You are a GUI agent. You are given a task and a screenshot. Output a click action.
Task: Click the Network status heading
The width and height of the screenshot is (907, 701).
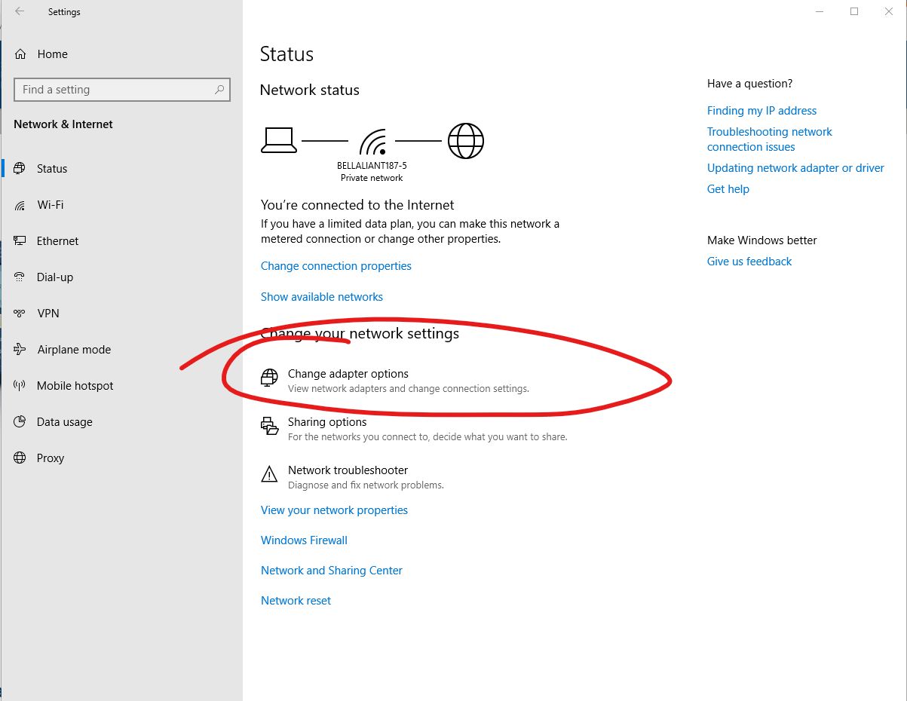[x=309, y=90]
